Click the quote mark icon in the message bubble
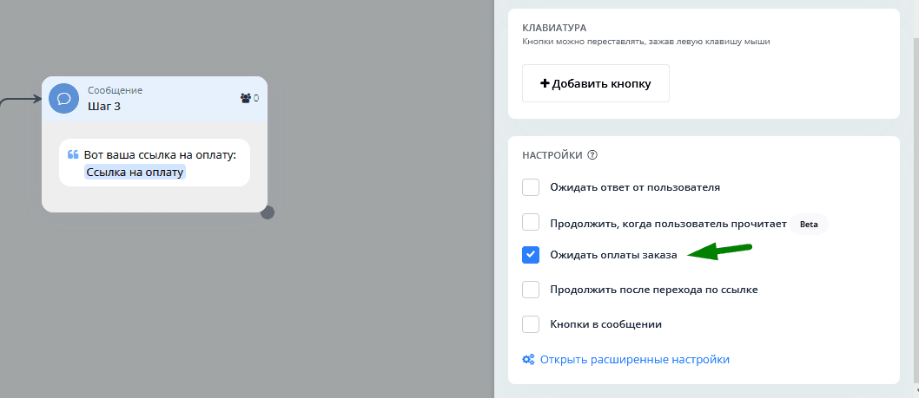919x398 pixels. [73, 154]
